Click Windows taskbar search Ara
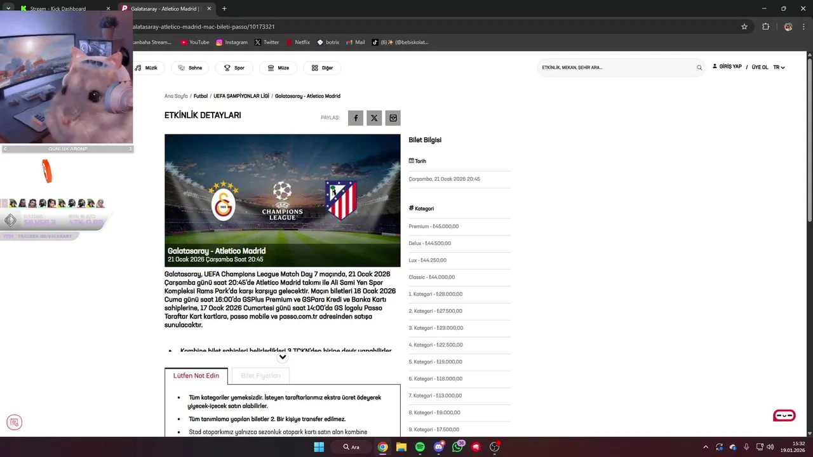Screen dimensions: 813x457 point(351,447)
